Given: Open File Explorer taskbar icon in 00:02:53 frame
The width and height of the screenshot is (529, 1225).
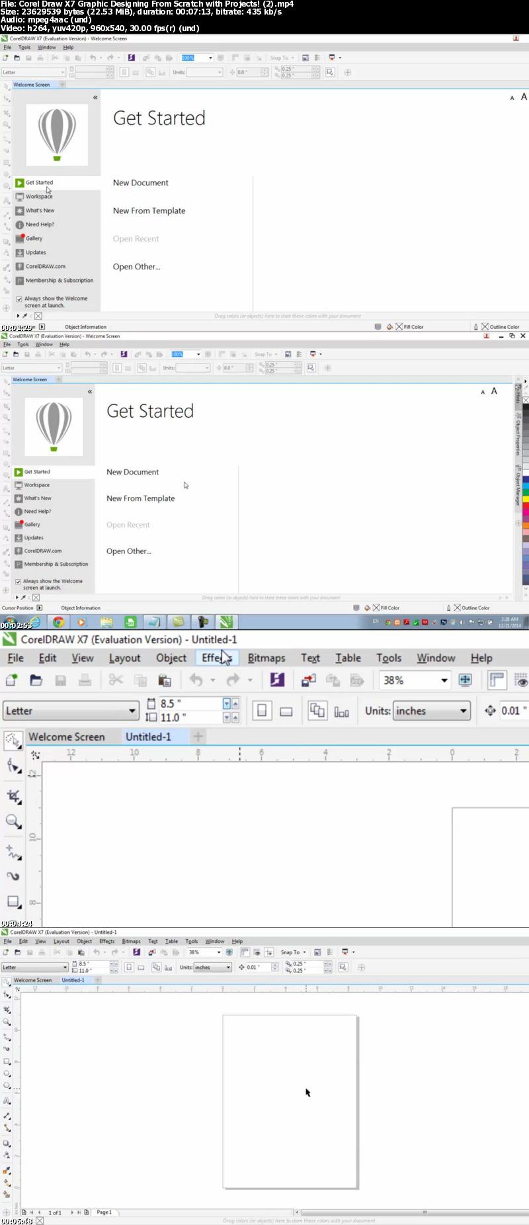Looking at the screenshot, I should coord(106,621).
